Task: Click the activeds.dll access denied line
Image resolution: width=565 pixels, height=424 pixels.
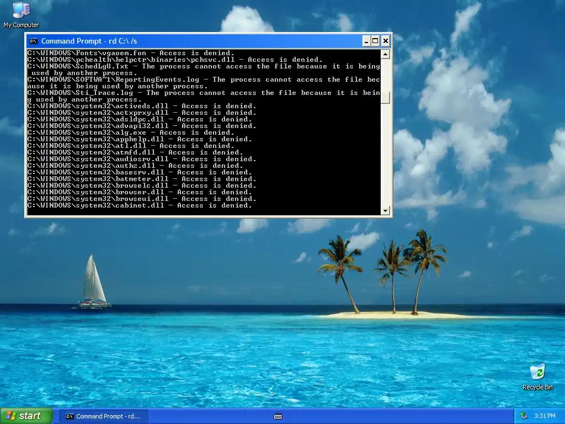Action: (x=142, y=106)
